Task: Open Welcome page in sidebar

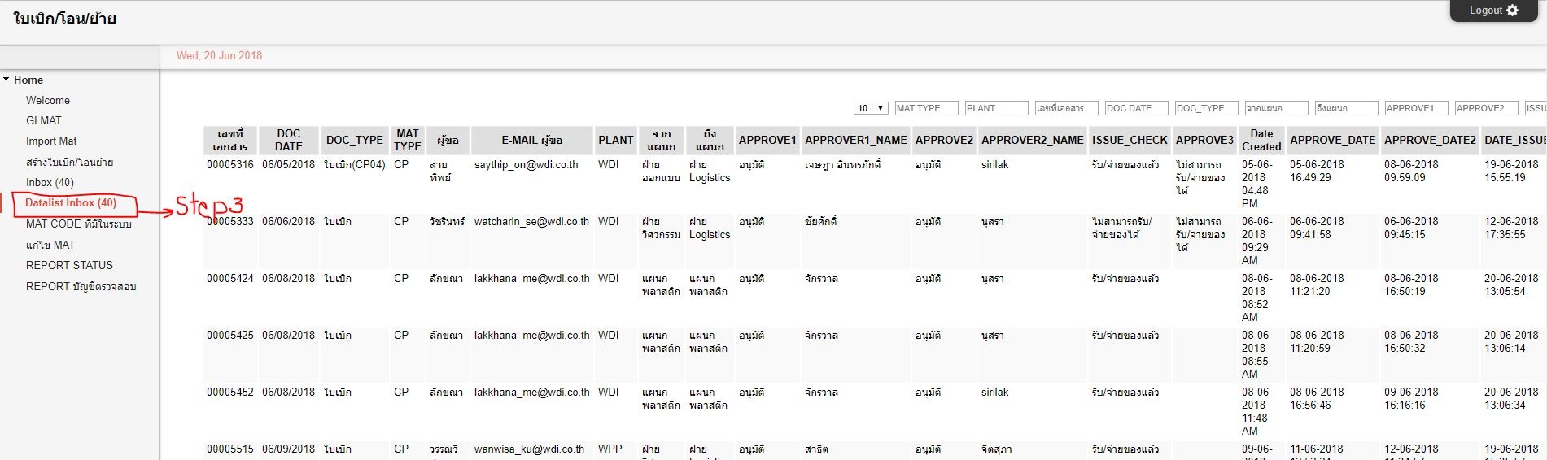Action: 48,100
